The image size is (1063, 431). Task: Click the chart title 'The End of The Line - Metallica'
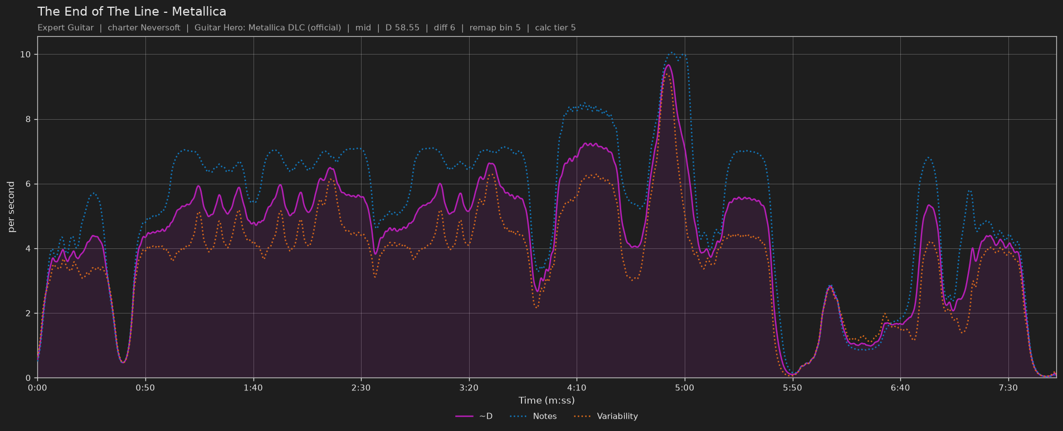(x=131, y=11)
